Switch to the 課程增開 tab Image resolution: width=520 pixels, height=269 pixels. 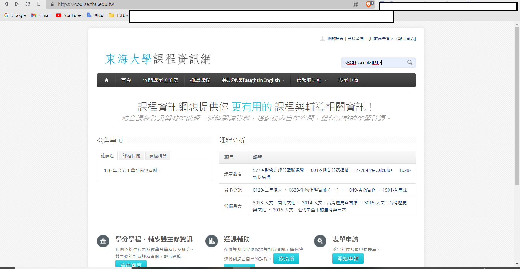(x=158, y=156)
